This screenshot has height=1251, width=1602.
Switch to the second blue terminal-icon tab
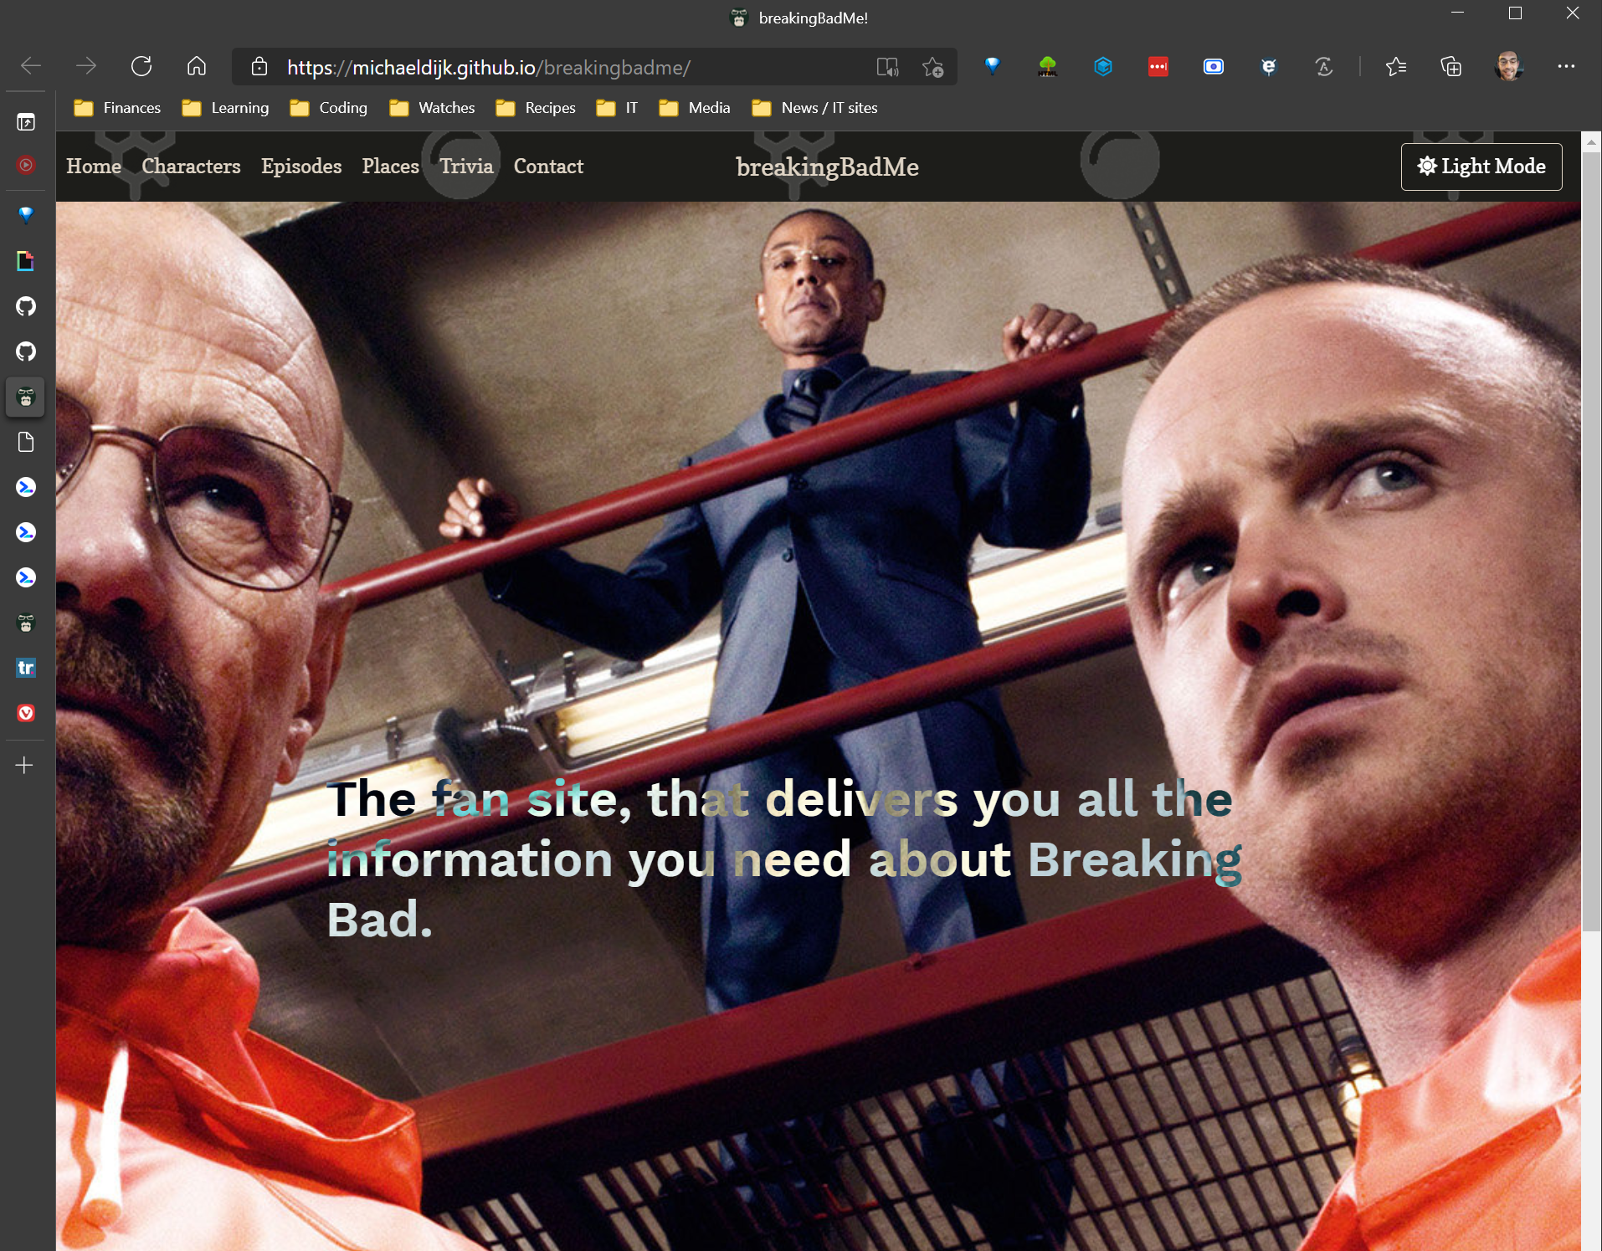coord(26,532)
